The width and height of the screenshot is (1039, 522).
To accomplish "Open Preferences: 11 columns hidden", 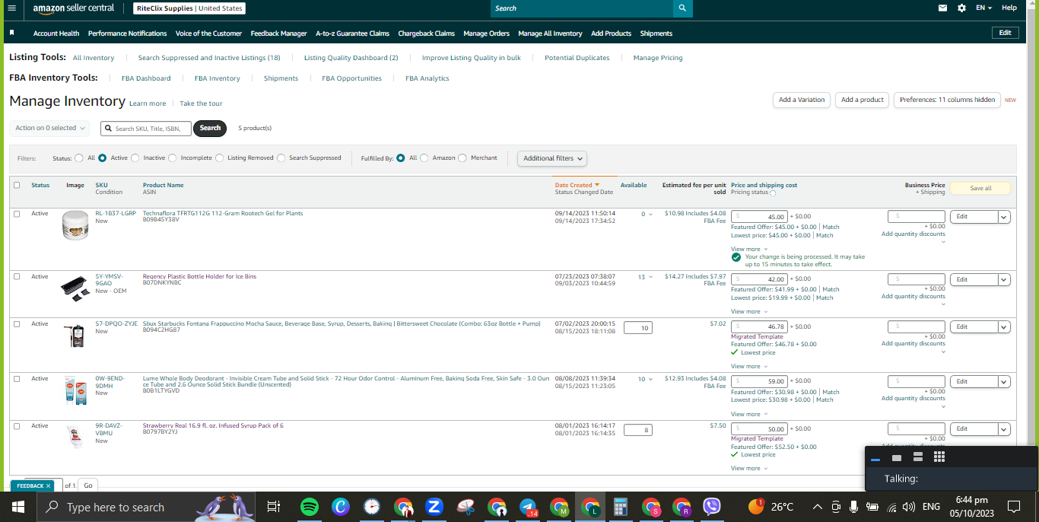I will point(947,100).
